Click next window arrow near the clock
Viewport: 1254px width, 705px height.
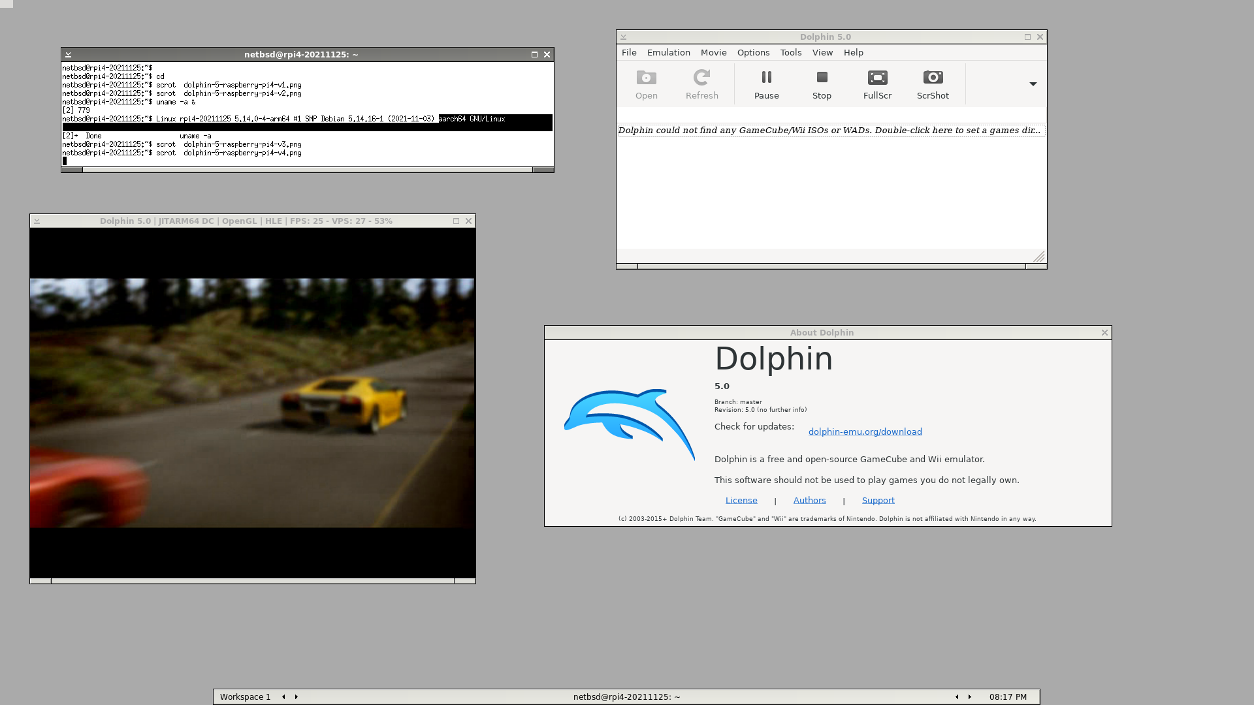(969, 697)
